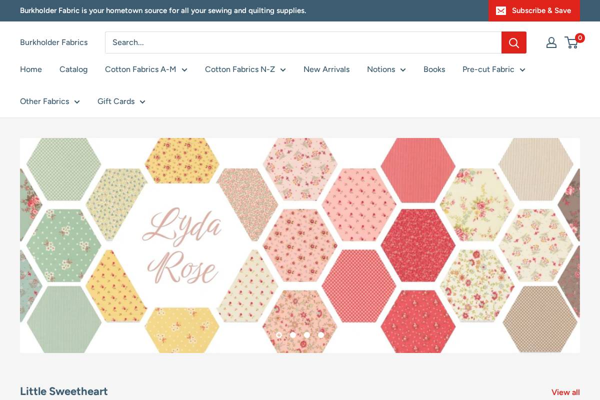Open the search with the magnifier icon
600x400 pixels.
pyautogui.click(x=514, y=42)
